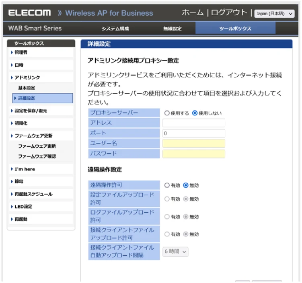Viewport: 302px width, 283px height.
Task: Select 有効 for ログファイルアップロード許可
Action: [167, 217]
